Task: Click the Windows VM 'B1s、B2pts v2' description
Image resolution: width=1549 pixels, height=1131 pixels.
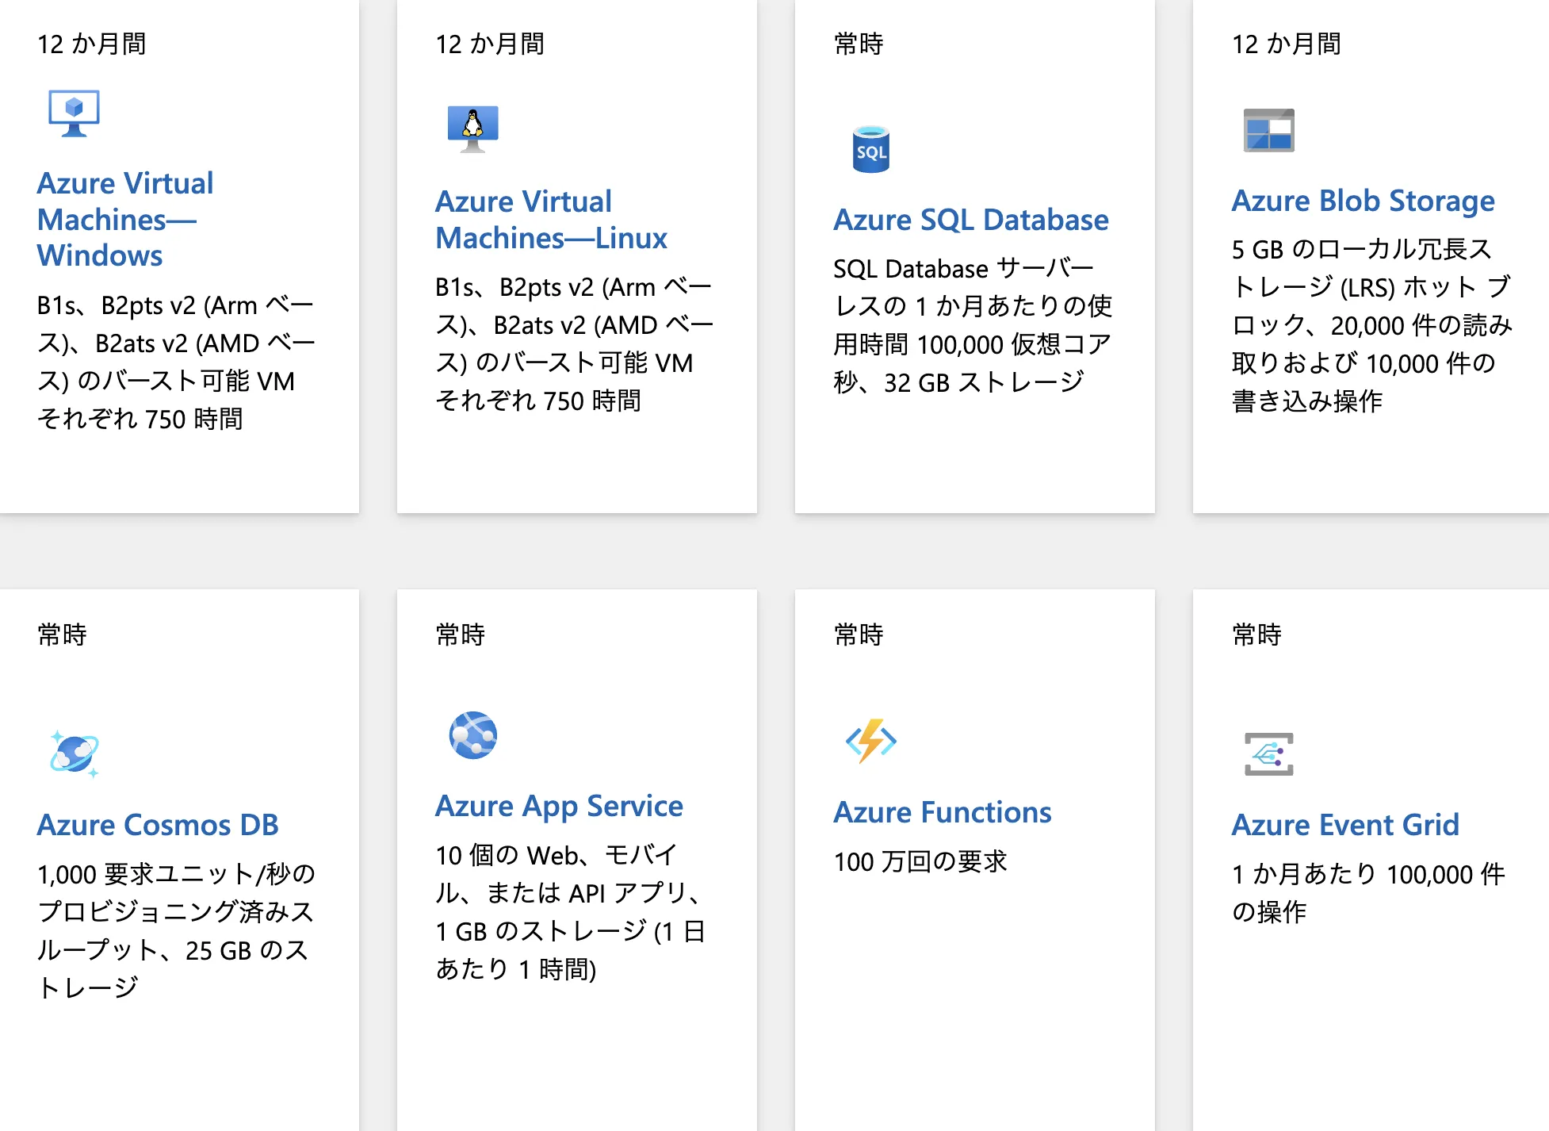Action: tap(176, 362)
